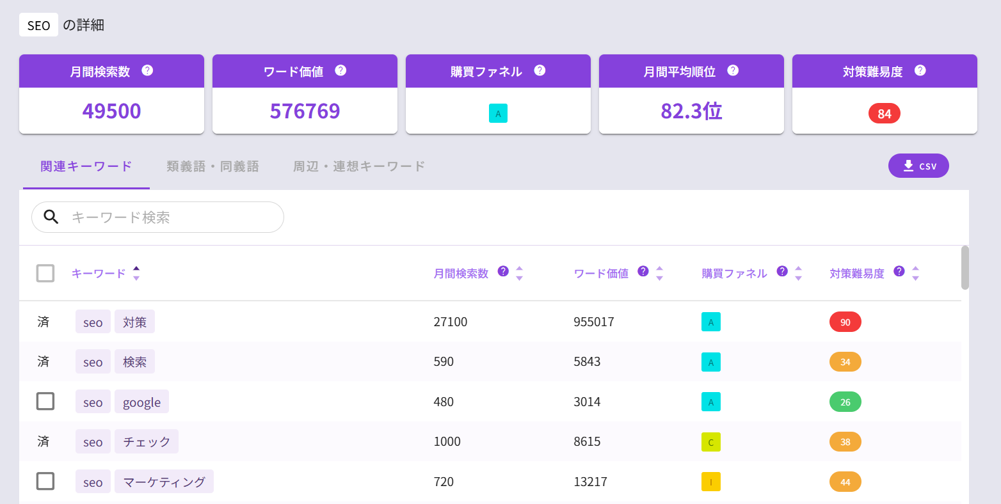Open the 対策難易度 card help icon
This screenshot has width=1001, height=504.
tap(920, 71)
